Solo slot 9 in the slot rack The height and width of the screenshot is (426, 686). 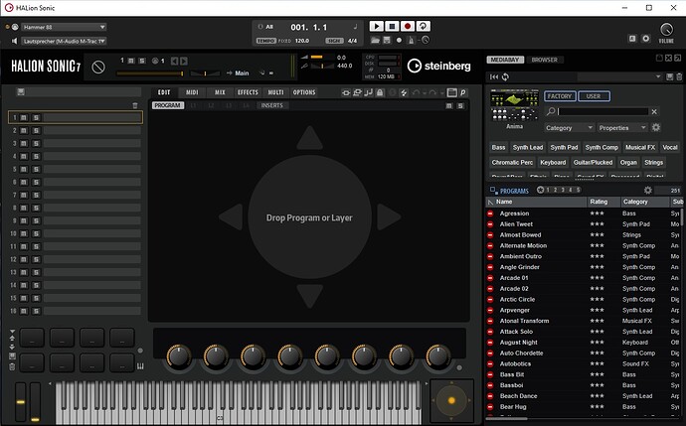click(37, 220)
